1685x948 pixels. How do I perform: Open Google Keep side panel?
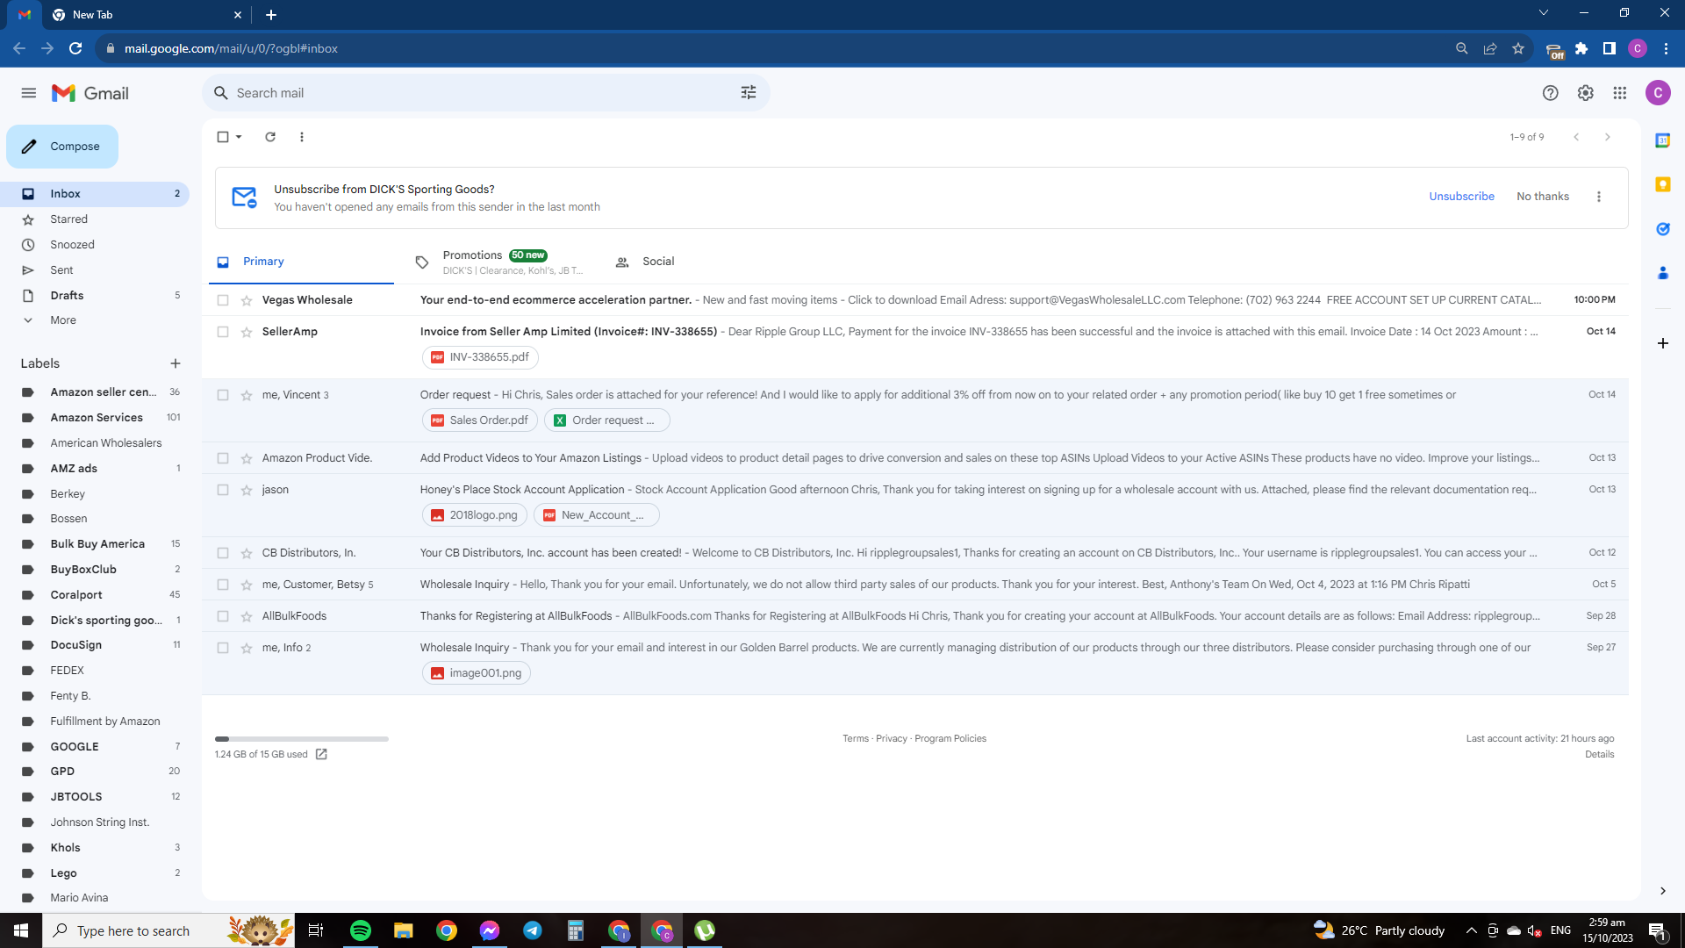[1663, 184]
